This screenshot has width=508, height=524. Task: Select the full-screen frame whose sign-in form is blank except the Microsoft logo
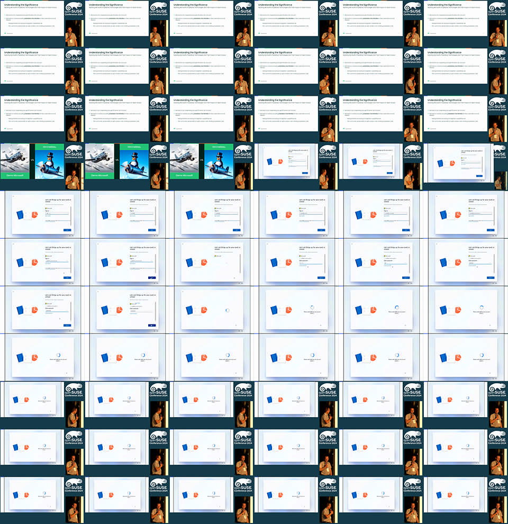[212, 262]
